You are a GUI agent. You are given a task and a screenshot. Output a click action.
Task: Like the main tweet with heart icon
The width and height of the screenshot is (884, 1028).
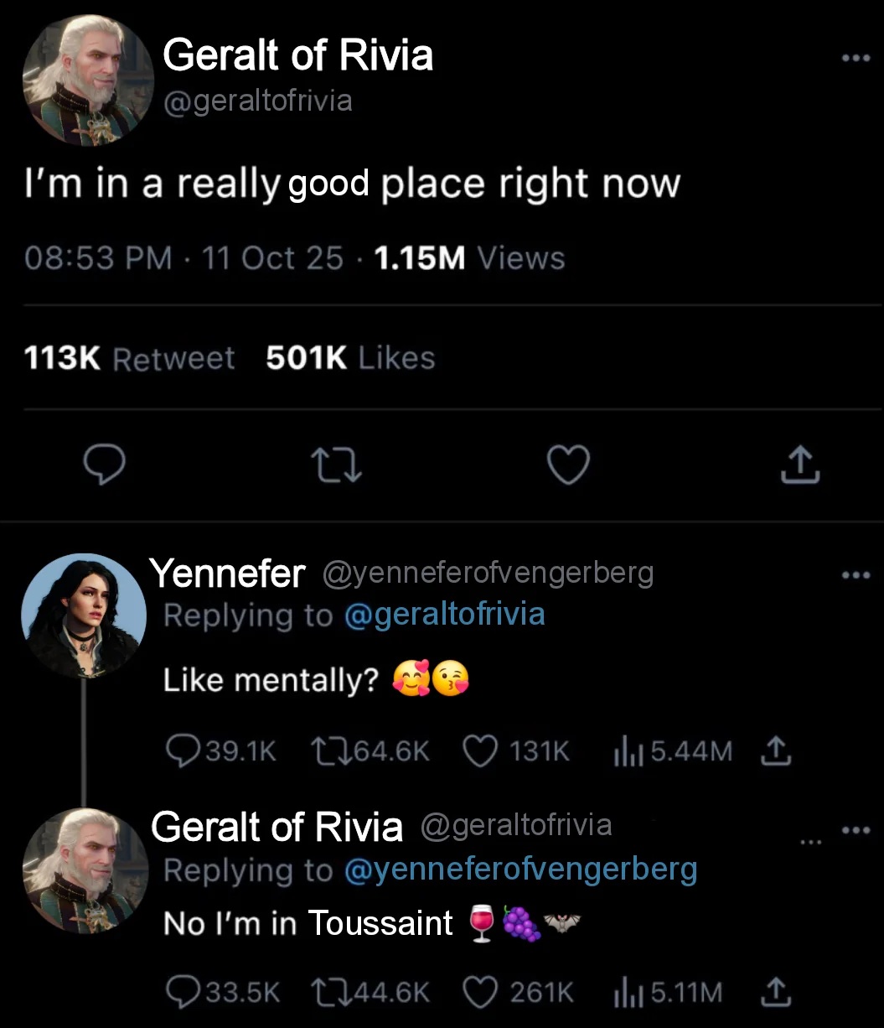(x=569, y=465)
